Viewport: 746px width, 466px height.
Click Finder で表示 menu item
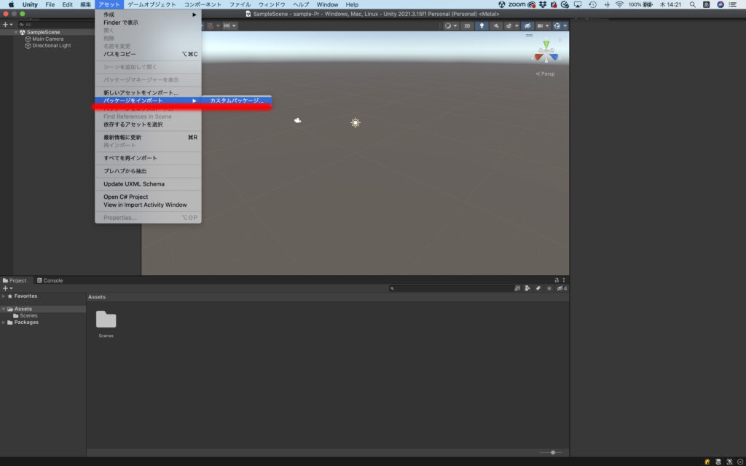pyautogui.click(x=148, y=23)
